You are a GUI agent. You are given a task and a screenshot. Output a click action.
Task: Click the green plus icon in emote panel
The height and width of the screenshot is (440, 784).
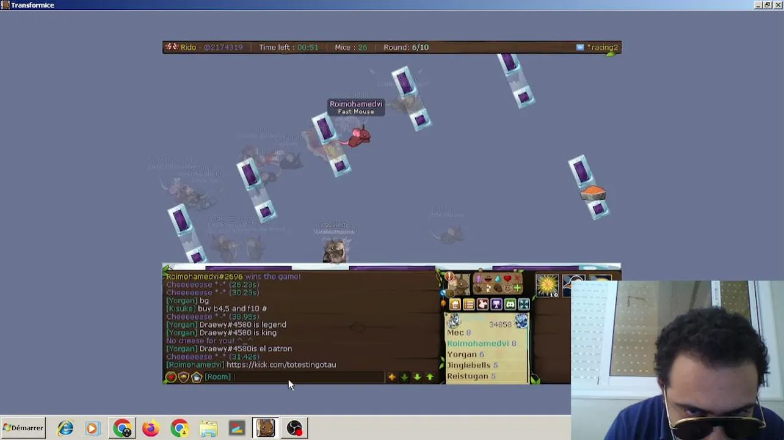click(x=517, y=288)
